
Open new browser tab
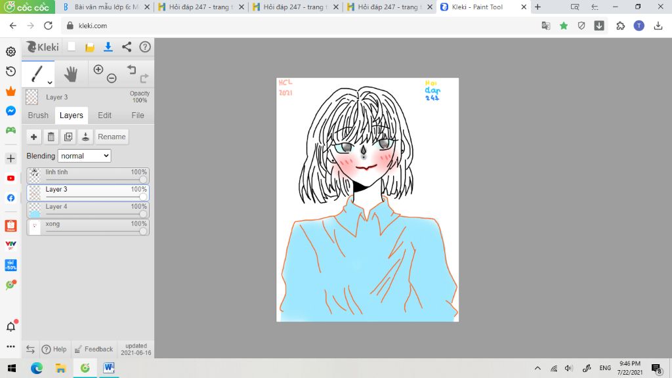[537, 7]
